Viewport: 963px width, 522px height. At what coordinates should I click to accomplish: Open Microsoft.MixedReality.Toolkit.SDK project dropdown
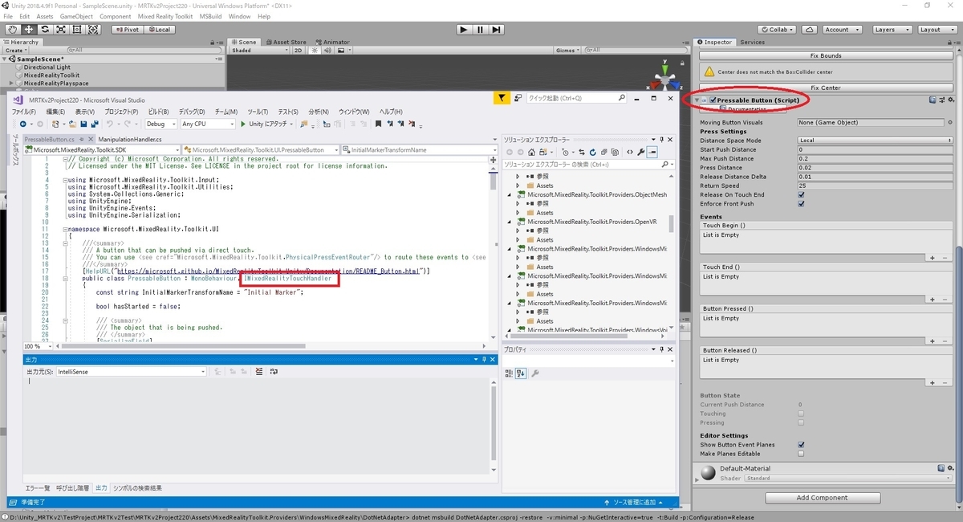(102, 149)
